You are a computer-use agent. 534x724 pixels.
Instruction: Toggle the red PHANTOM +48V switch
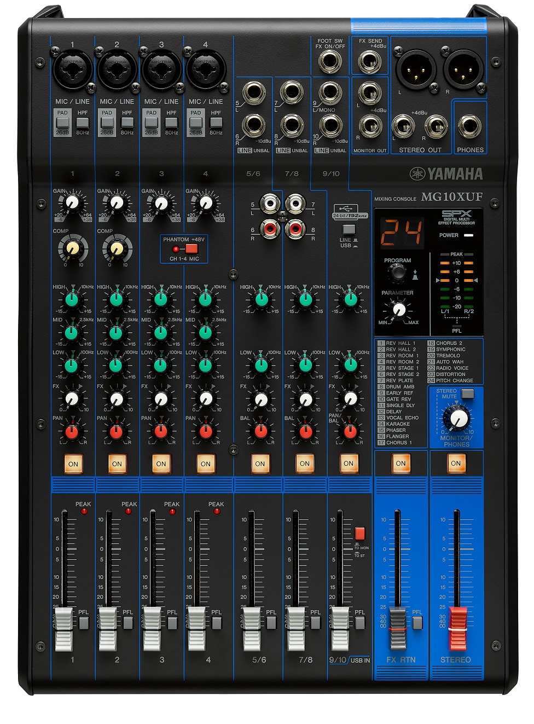tap(191, 249)
